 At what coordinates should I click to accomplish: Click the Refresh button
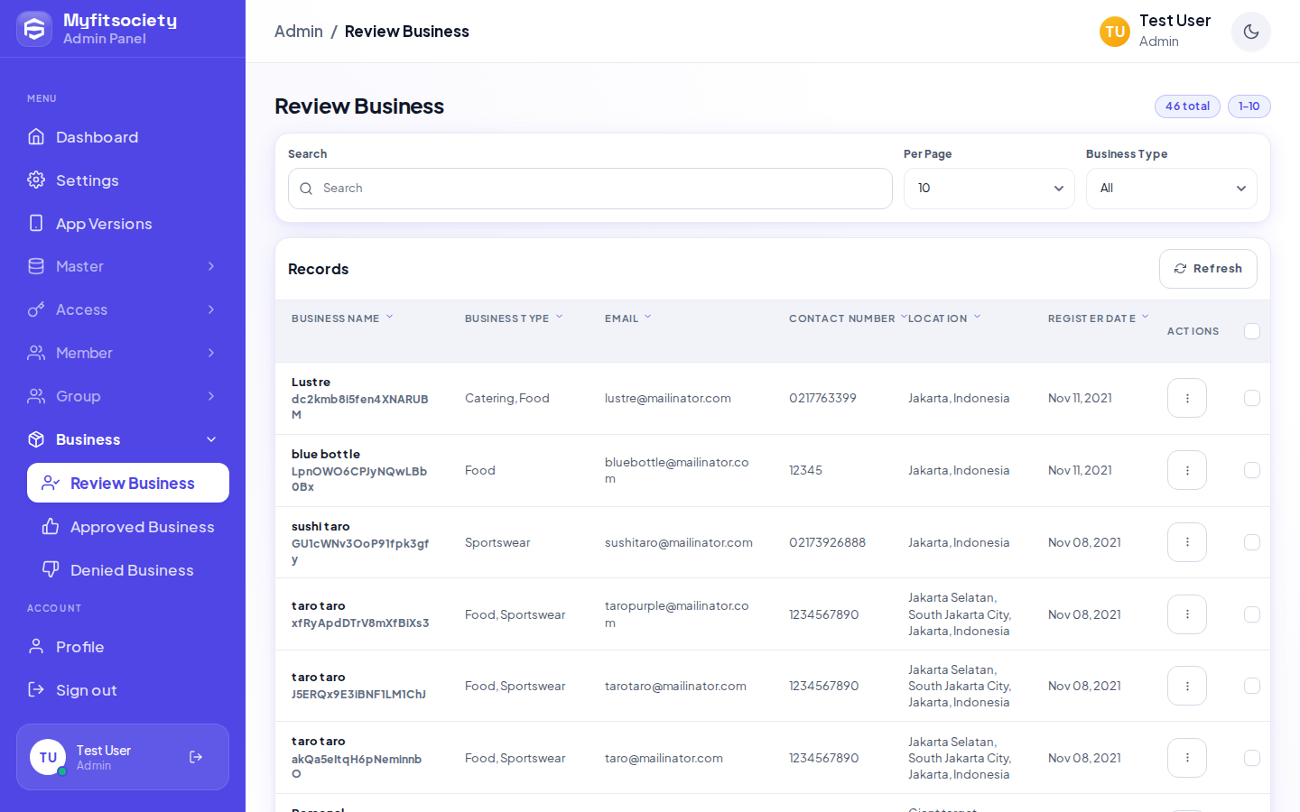[1208, 269]
